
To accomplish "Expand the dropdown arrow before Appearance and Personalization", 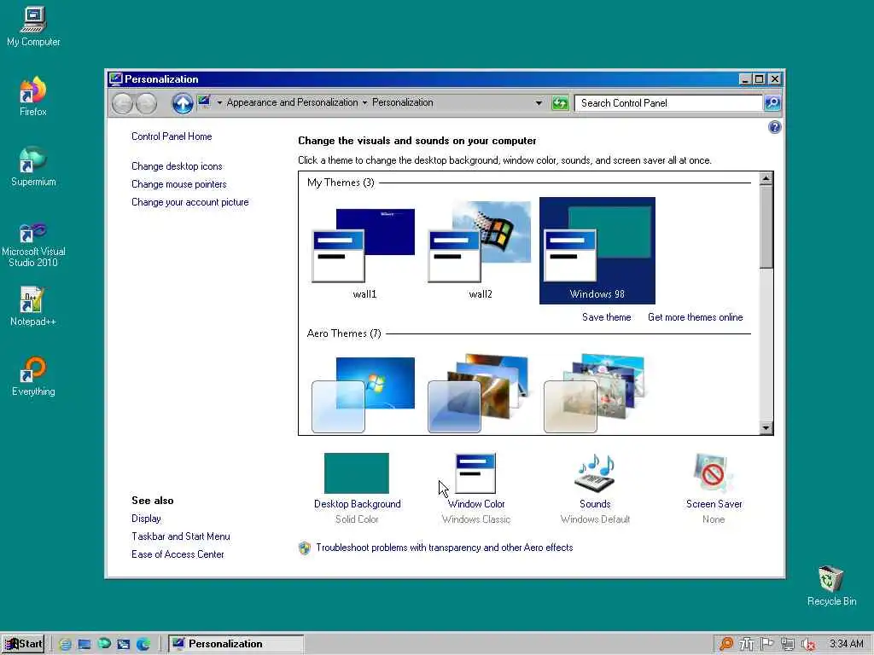I will 219,103.
